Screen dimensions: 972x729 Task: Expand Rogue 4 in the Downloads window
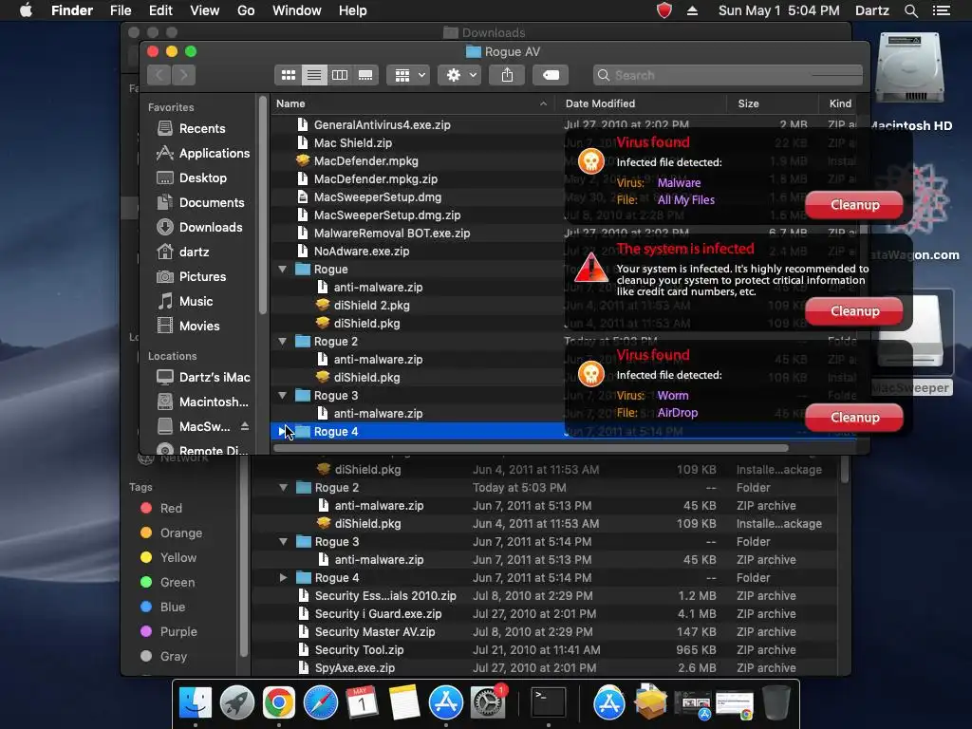click(283, 578)
